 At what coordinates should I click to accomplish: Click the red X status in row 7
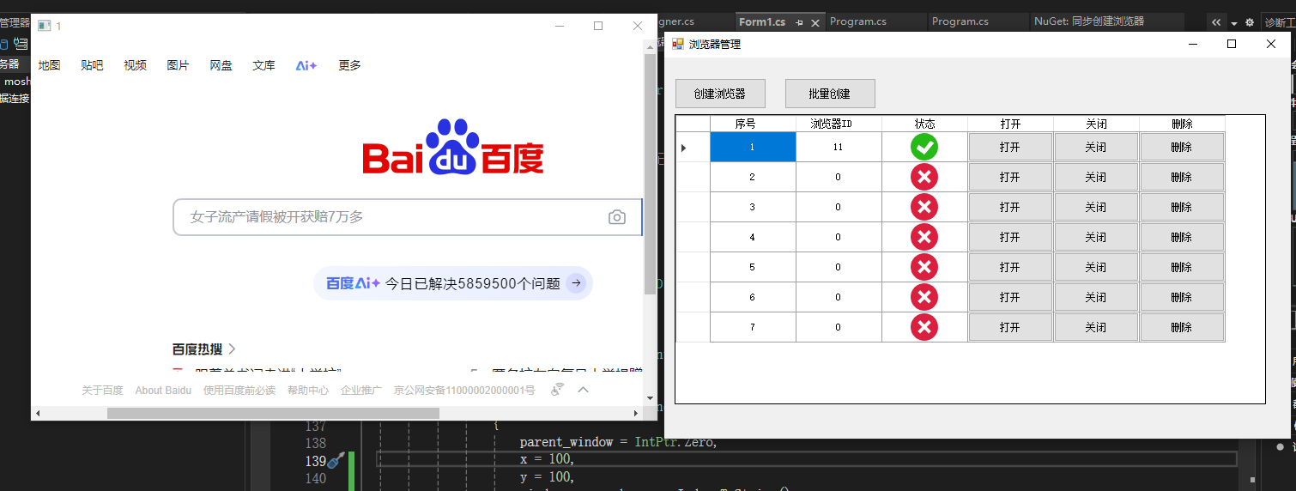point(924,327)
